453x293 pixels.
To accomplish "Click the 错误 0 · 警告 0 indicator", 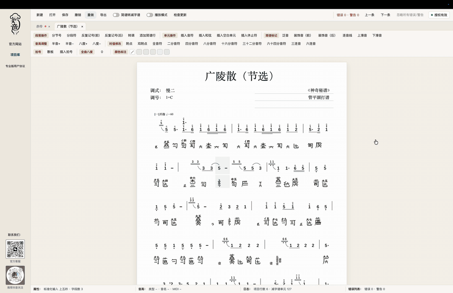I will click(348, 15).
